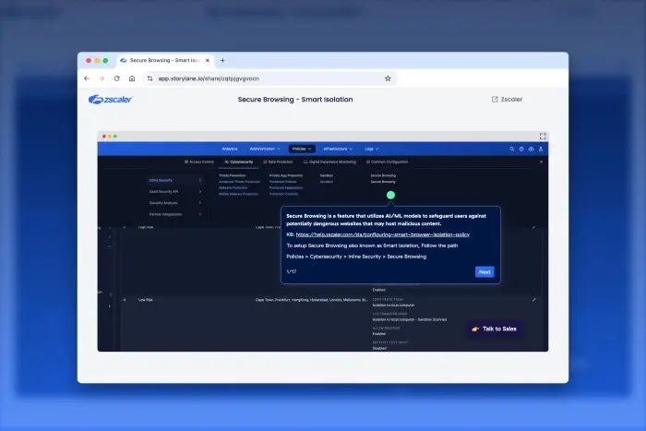646x431 pixels.
Task: Expand the demo to fullscreen
Action: [x=543, y=136]
